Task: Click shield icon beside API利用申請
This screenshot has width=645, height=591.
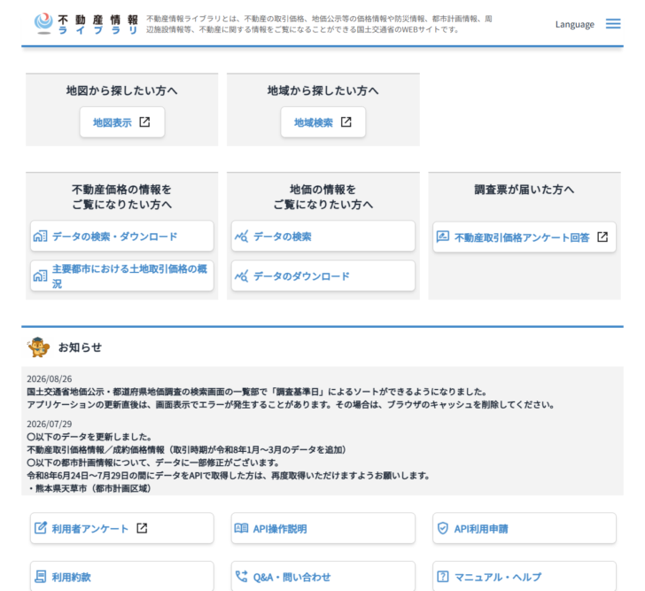Action: tap(443, 528)
